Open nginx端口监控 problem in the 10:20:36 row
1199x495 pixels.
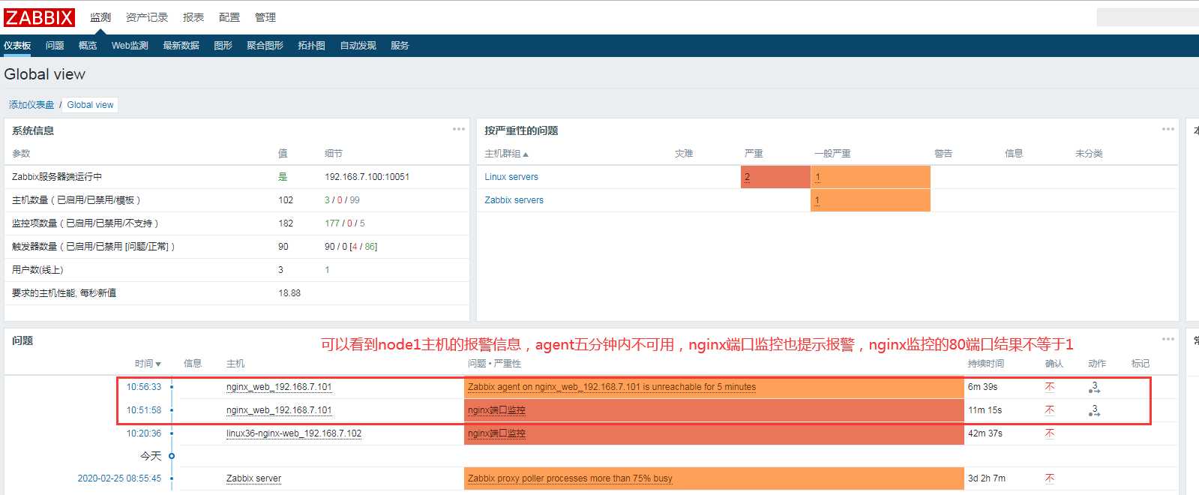point(496,433)
